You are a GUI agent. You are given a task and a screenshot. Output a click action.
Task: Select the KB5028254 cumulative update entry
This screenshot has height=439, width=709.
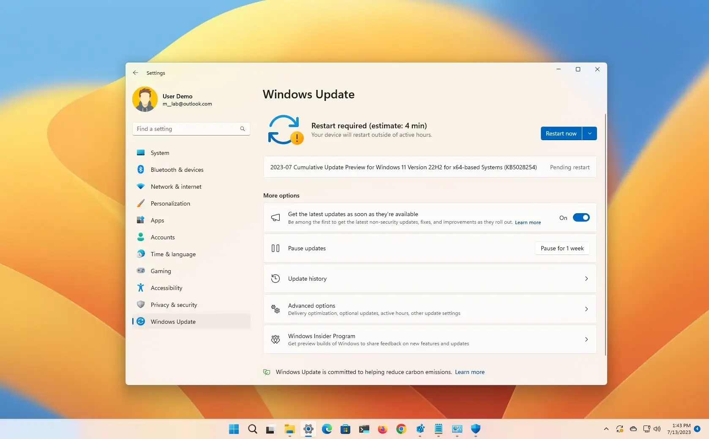[x=430, y=167]
